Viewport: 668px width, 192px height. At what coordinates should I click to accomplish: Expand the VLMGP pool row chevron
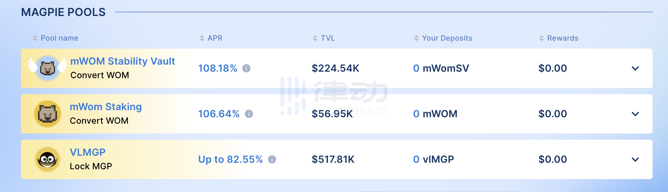tap(635, 159)
